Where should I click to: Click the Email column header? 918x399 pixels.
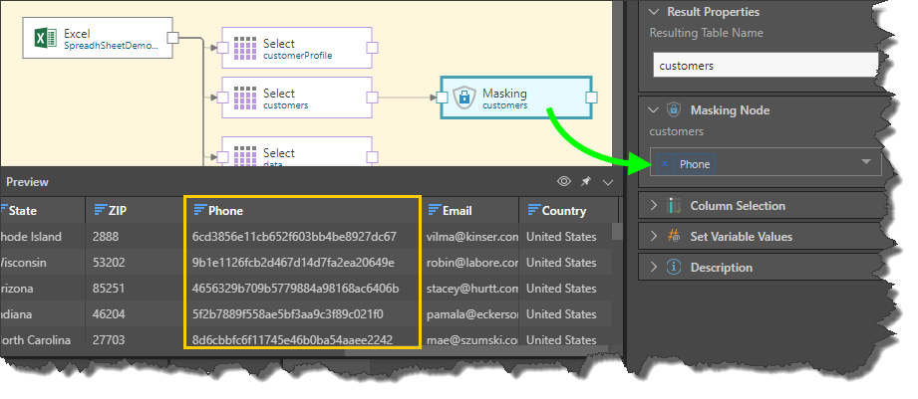pos(459,211)
